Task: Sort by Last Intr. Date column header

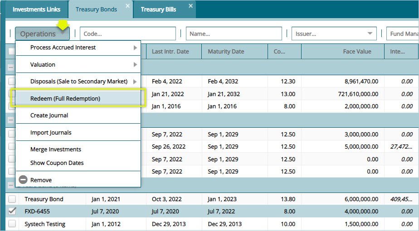Action: point(174,52)
